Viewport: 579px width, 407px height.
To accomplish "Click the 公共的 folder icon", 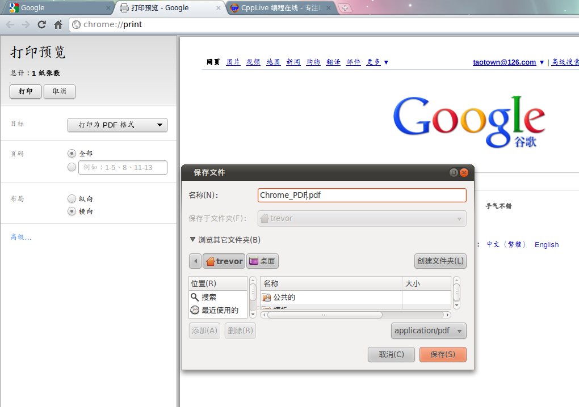I will [x=266, y=297].
